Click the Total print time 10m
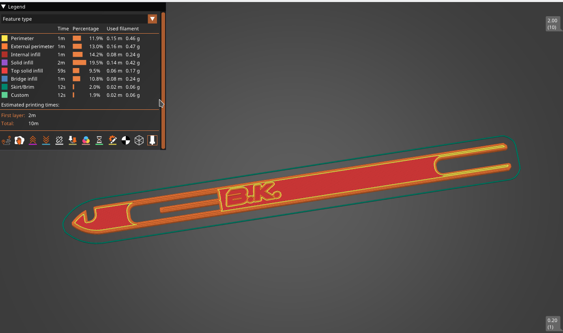The height and width of the screenshot is (333, 563). pos(33,124)
